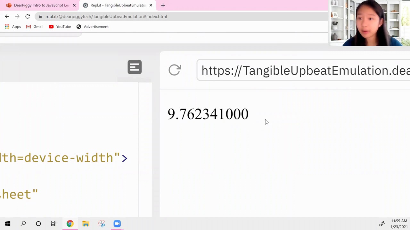Click the lock icon in address bar

click(40, 17)
